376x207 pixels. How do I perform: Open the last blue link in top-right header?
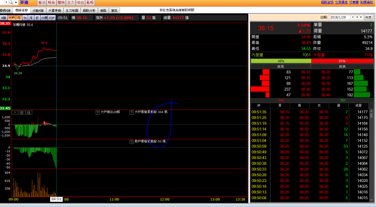[367, 2]
